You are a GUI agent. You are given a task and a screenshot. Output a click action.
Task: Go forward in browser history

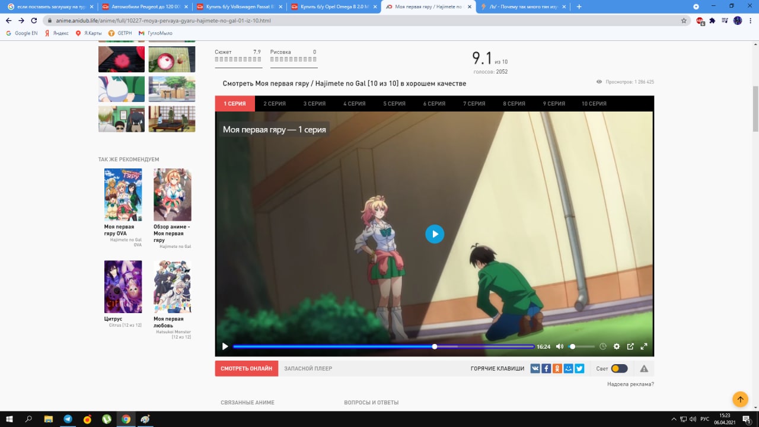pyautogui.click(x=21, y=20)
